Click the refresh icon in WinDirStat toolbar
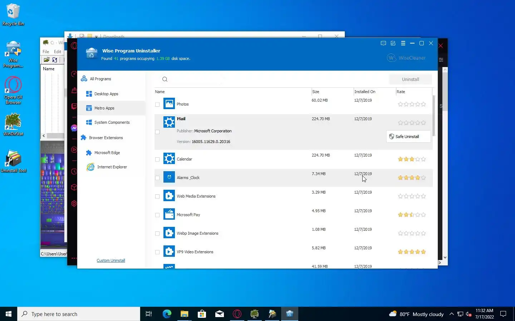The height and width of the screenshot is (321, 515). click(55, 60)
